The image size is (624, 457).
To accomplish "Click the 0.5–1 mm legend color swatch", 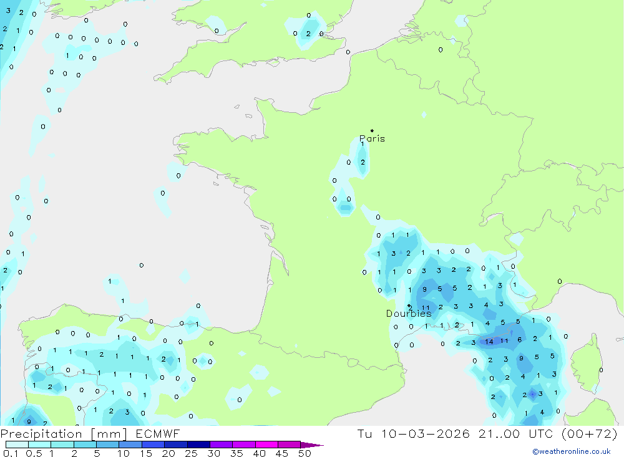I will pyautogui.click(x=39, y=445).
